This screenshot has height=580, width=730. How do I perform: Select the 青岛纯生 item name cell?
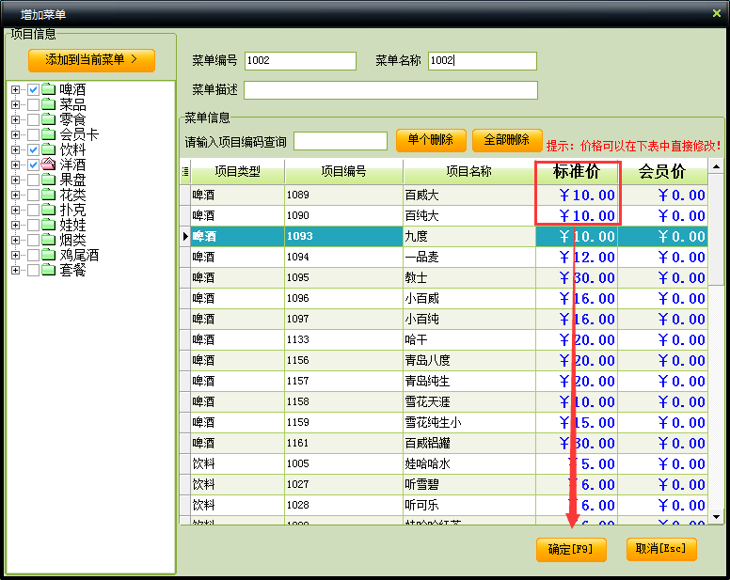[468, 381]
